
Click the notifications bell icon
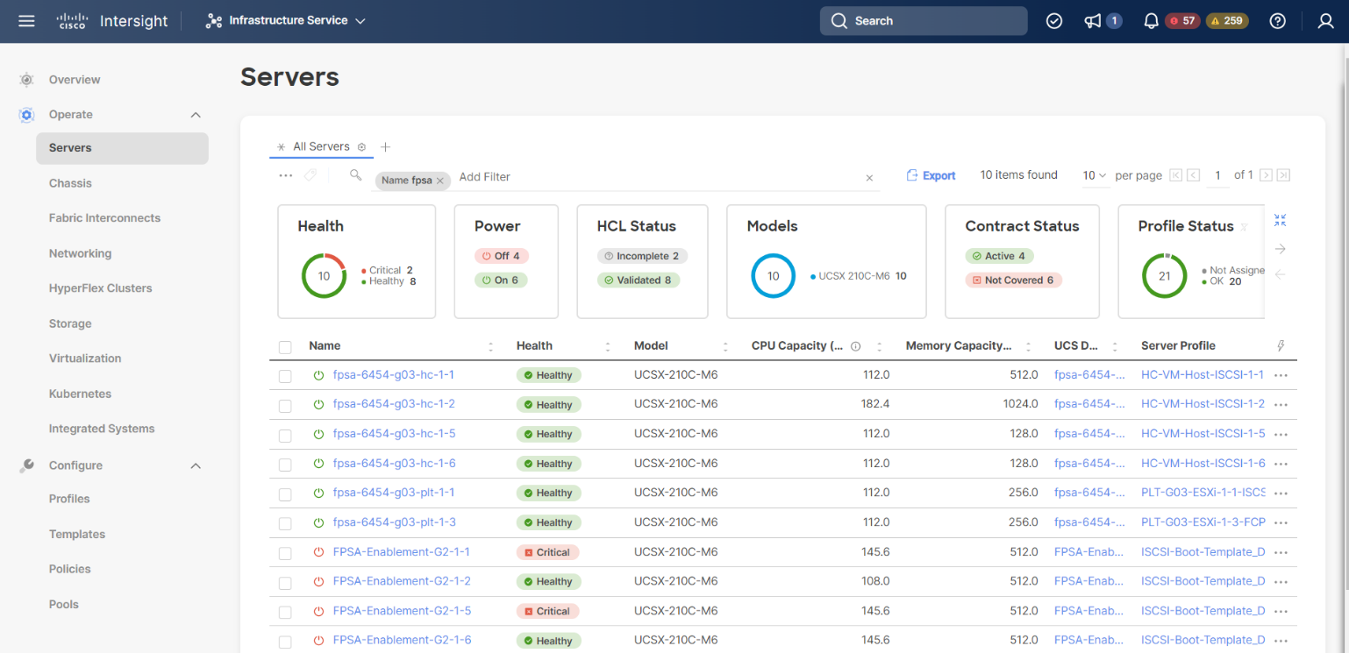1151,21
